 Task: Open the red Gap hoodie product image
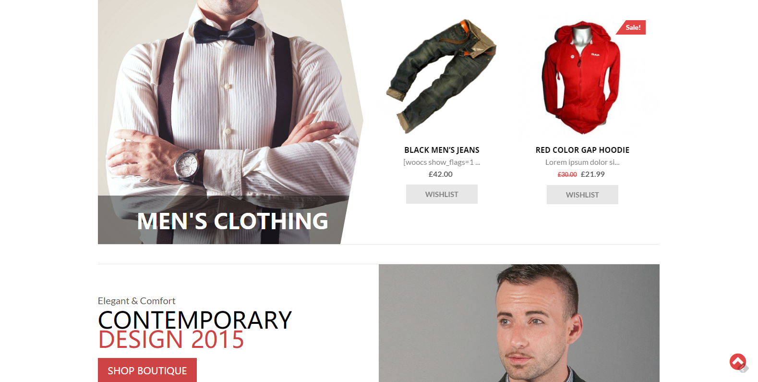(x=582, y=77)
